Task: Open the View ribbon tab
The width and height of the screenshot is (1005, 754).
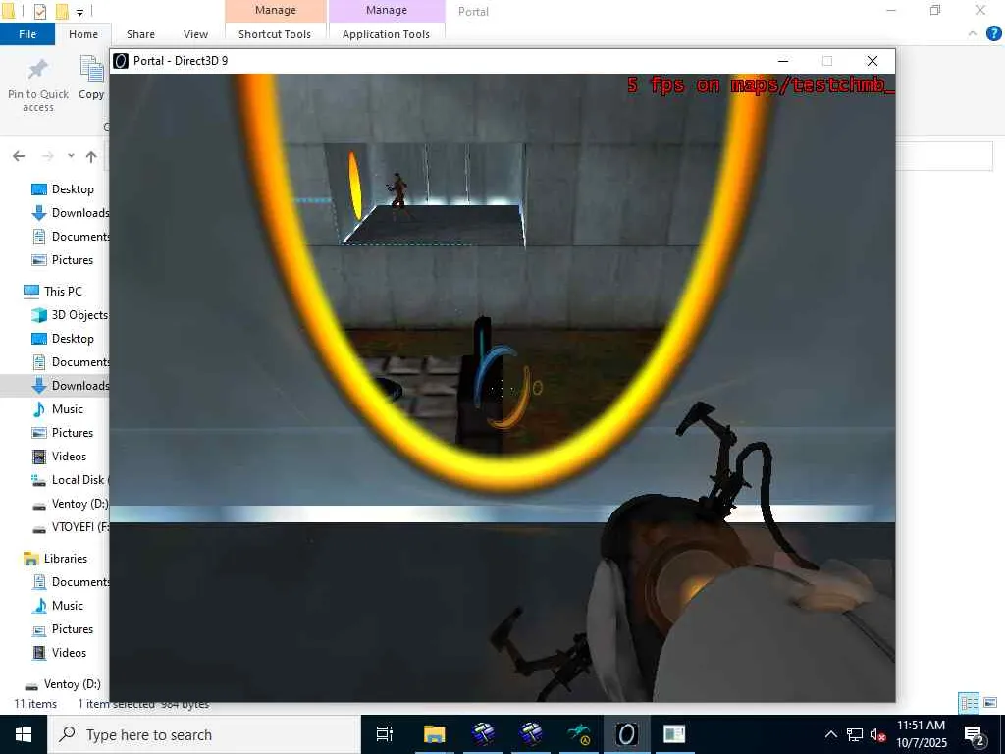Action: point(195,34)
